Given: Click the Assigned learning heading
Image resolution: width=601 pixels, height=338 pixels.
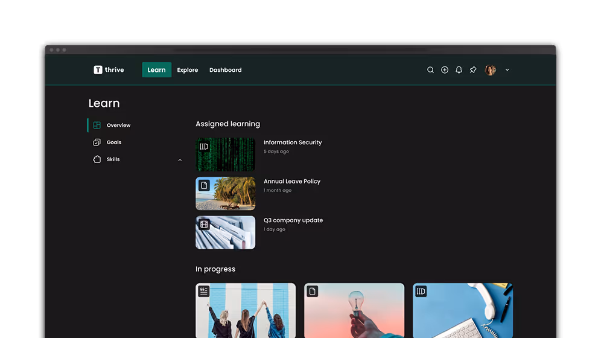Looking at the screenshot, I should (x=227, y=124).
